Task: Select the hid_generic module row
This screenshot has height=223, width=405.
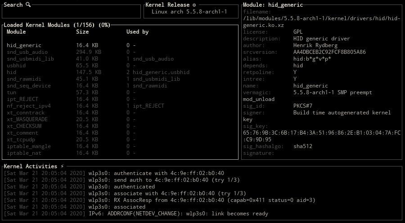Action: (x=24, y=45)
